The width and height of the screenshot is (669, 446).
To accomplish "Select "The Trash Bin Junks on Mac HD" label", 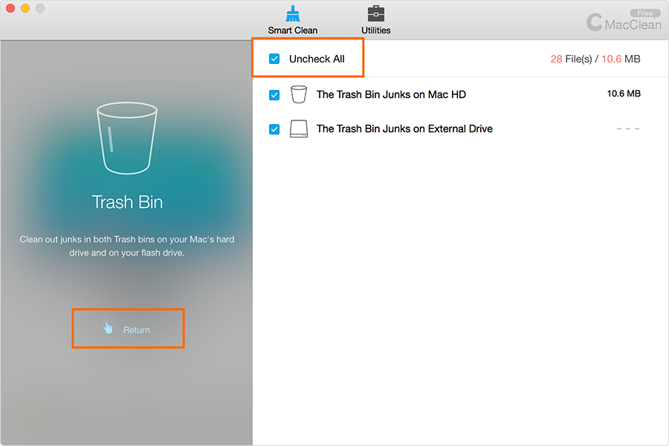I will point(391,94).
